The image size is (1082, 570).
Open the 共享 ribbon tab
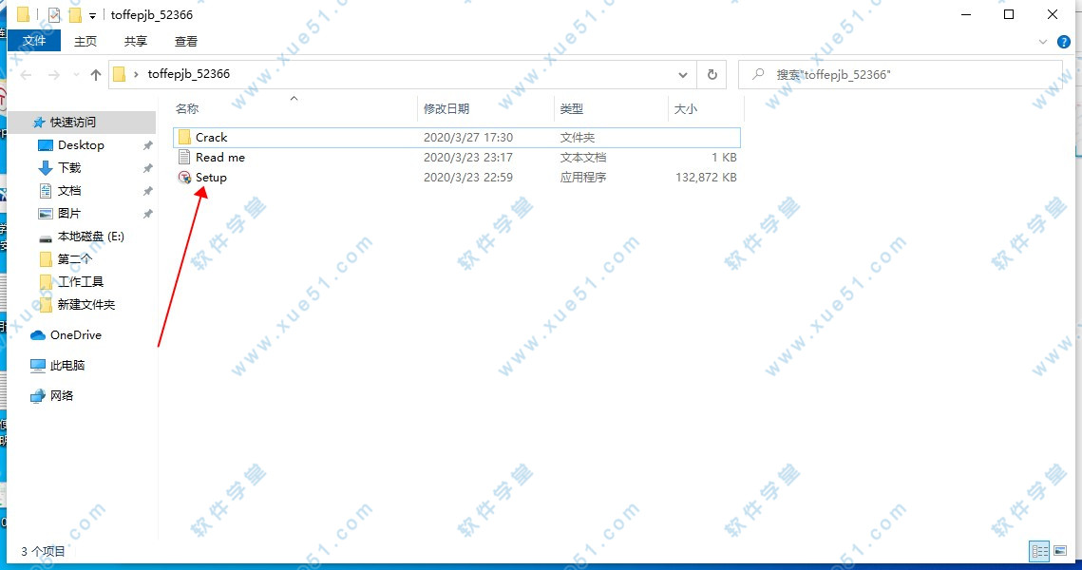135,42
